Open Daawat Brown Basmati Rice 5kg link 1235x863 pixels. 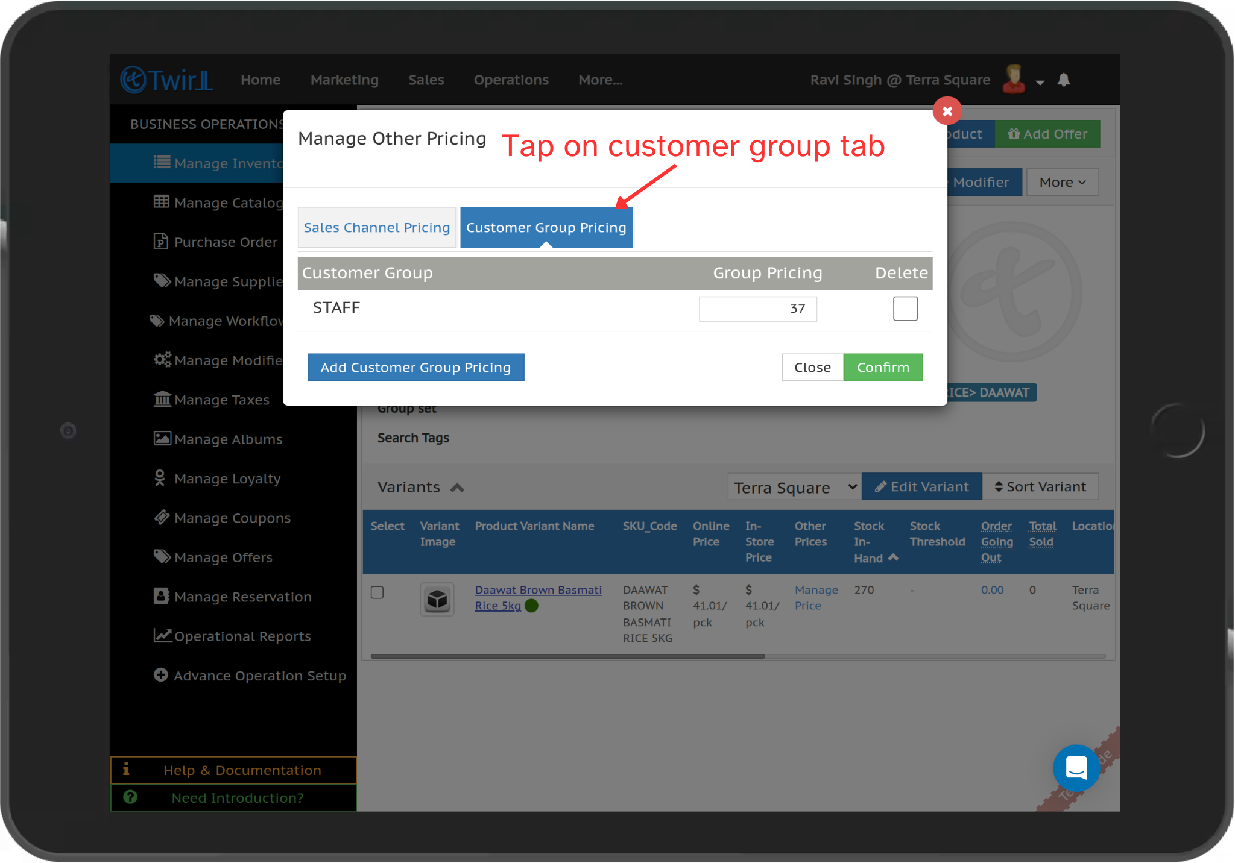click(x=538, y=597)
